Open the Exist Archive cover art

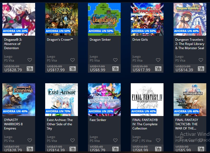(62, 100)
